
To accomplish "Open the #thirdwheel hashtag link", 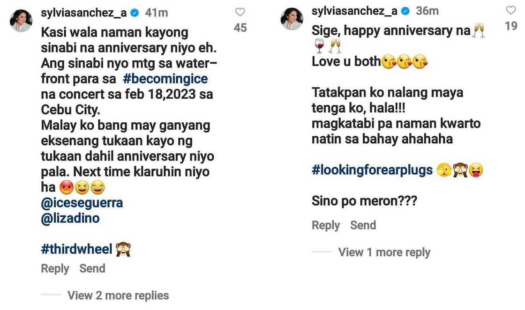I will (x=76, y=249).
